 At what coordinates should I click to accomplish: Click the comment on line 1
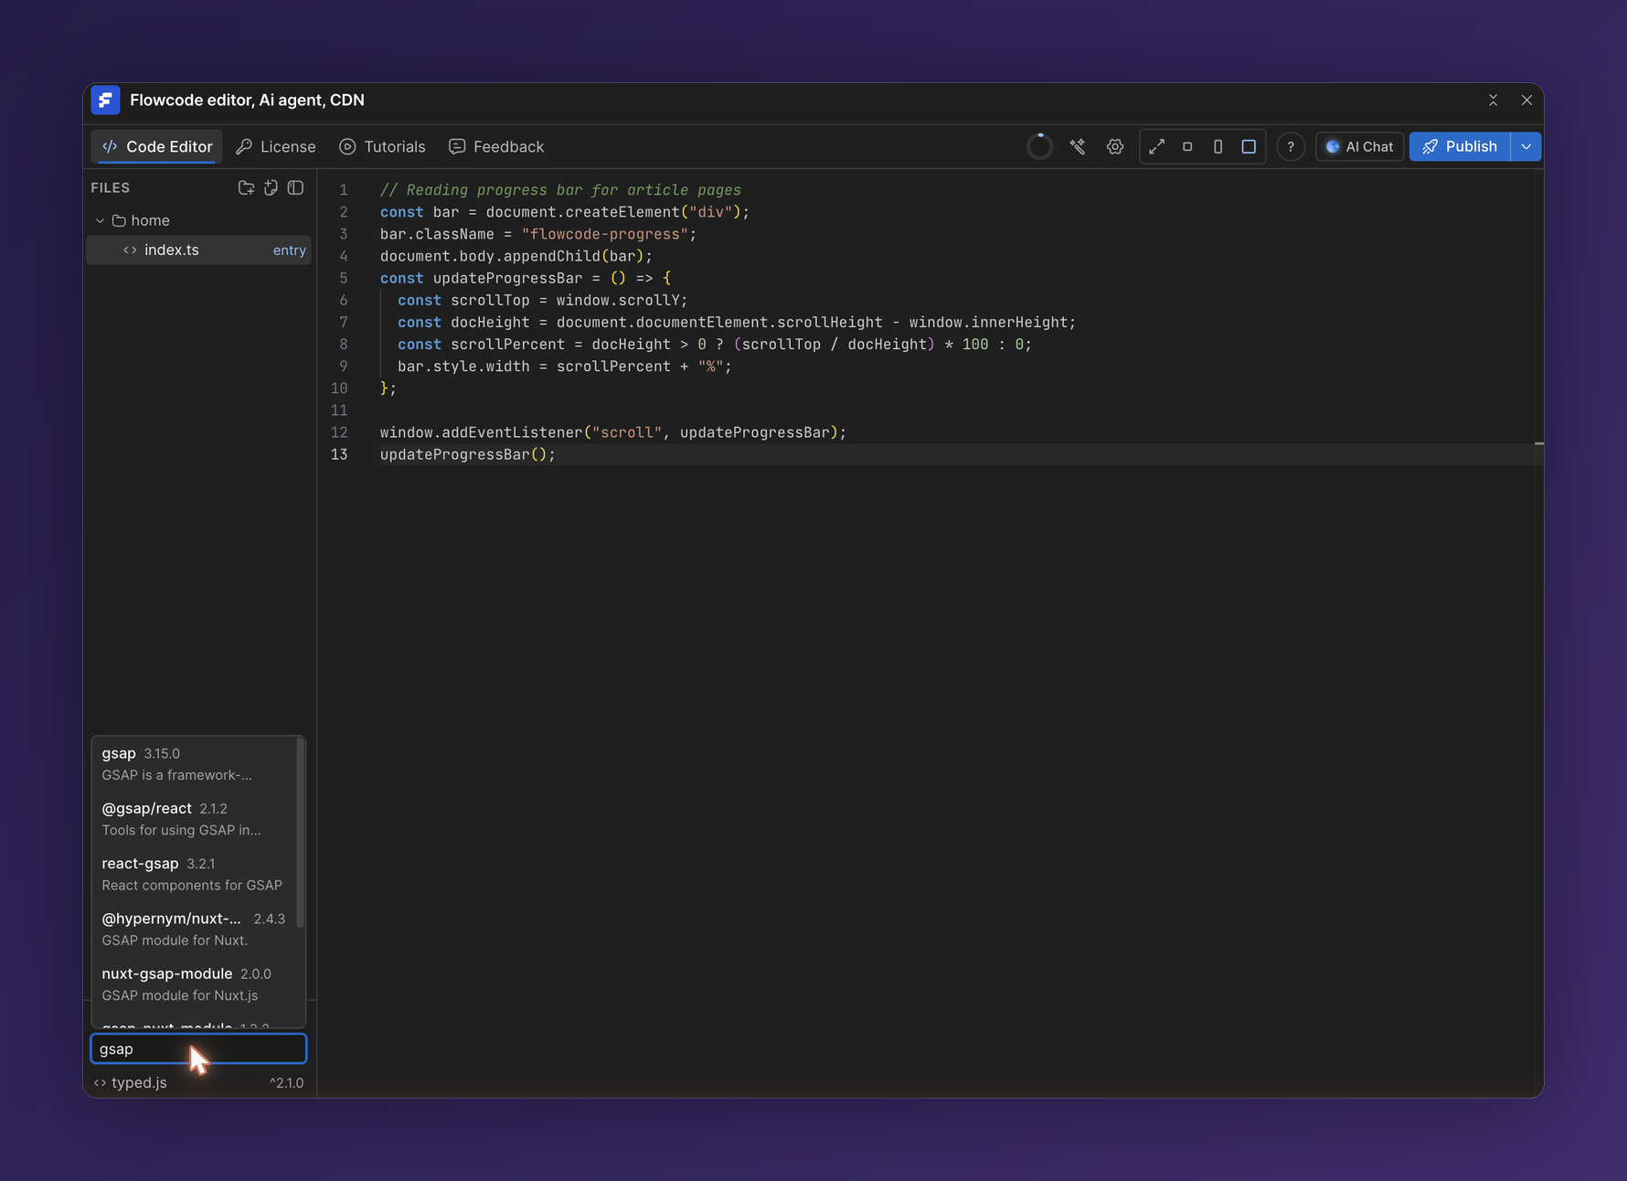(x=560, y=190)
